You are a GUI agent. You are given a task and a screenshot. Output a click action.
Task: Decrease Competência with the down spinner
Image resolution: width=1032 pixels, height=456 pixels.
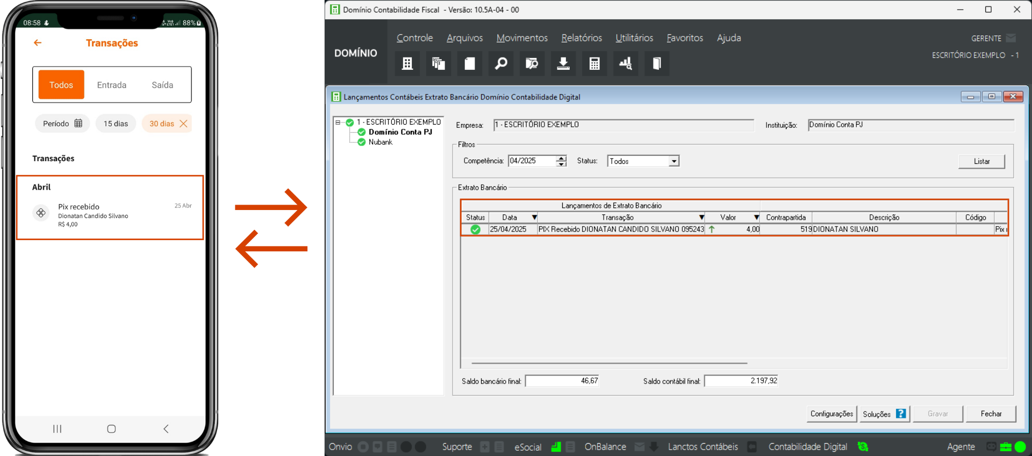coord(561,164)
